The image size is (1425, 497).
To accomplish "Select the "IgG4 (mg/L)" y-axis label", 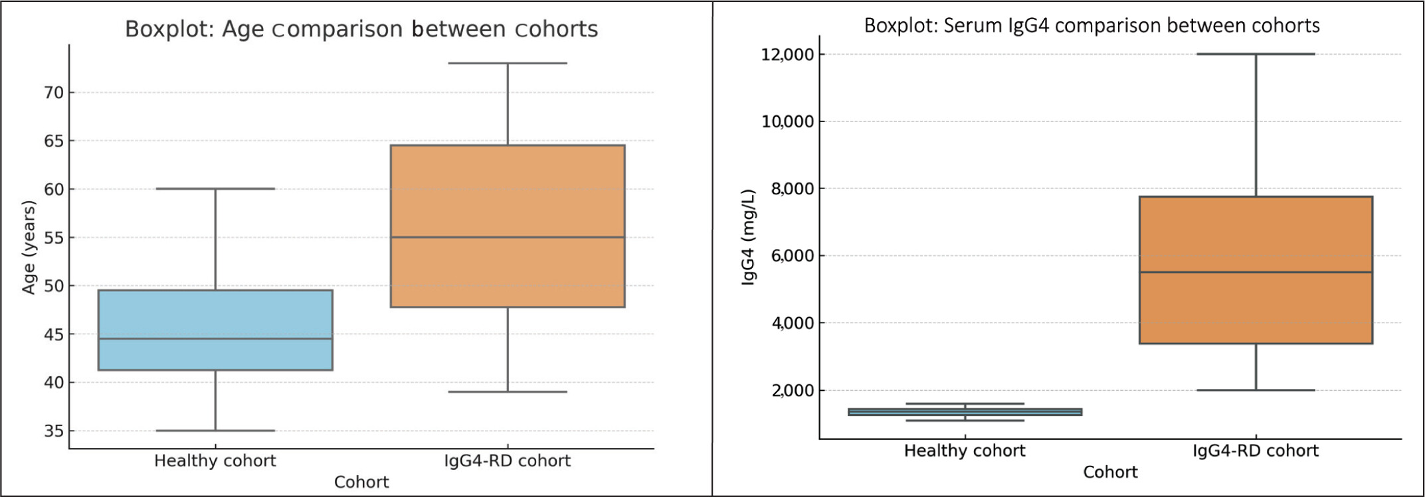I will (x=748, y=237).
